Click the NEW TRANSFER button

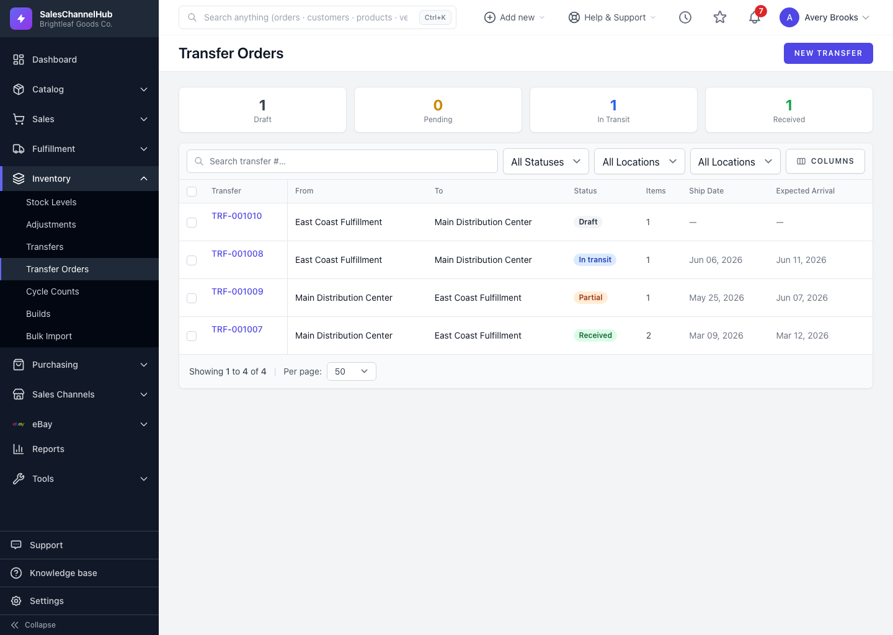[829, 53]
